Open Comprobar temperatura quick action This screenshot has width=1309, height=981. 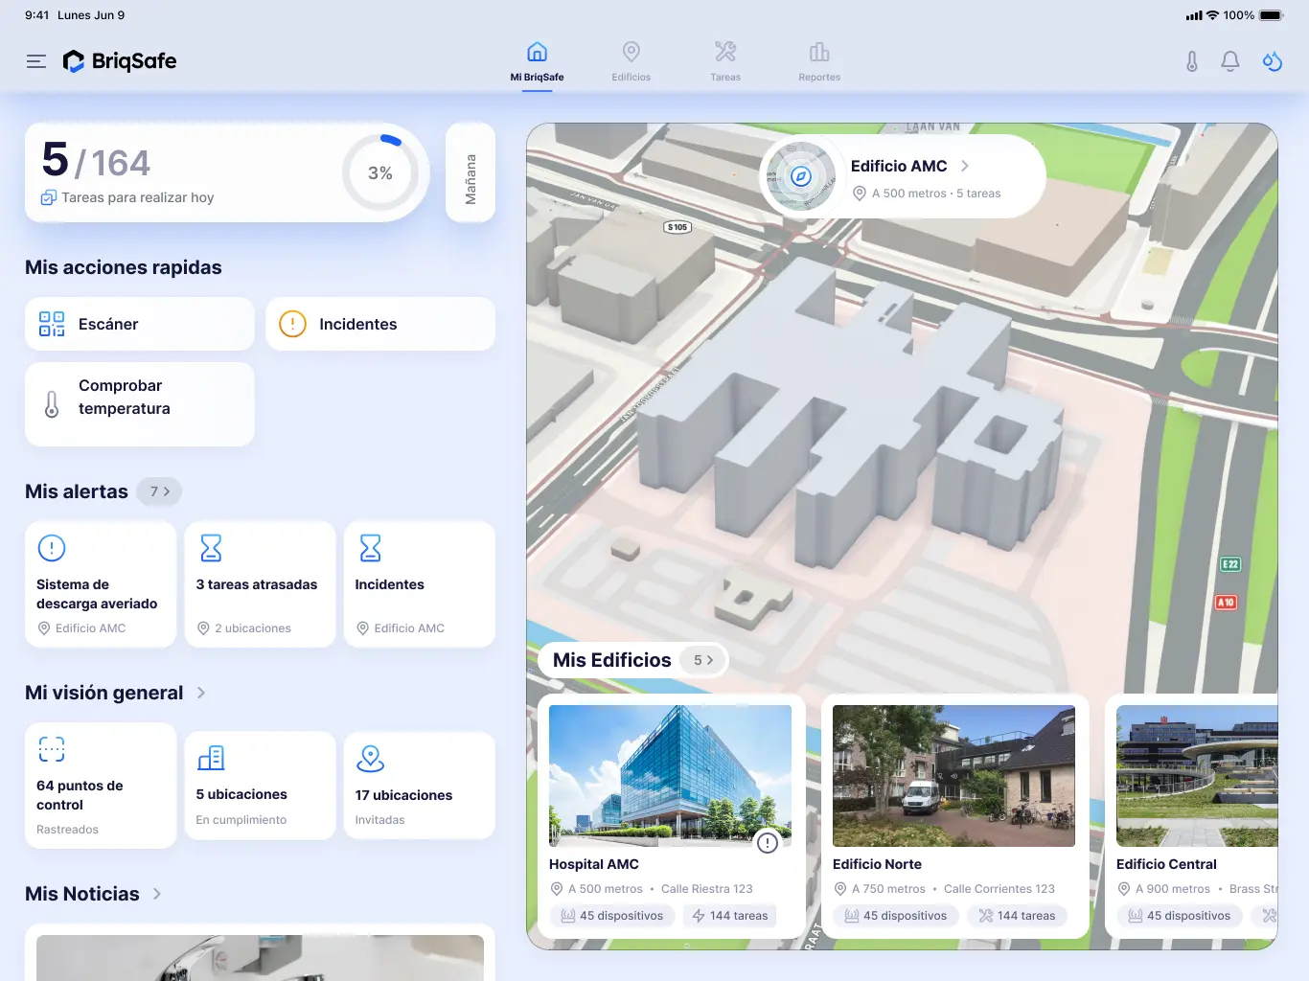pos(140,404)
